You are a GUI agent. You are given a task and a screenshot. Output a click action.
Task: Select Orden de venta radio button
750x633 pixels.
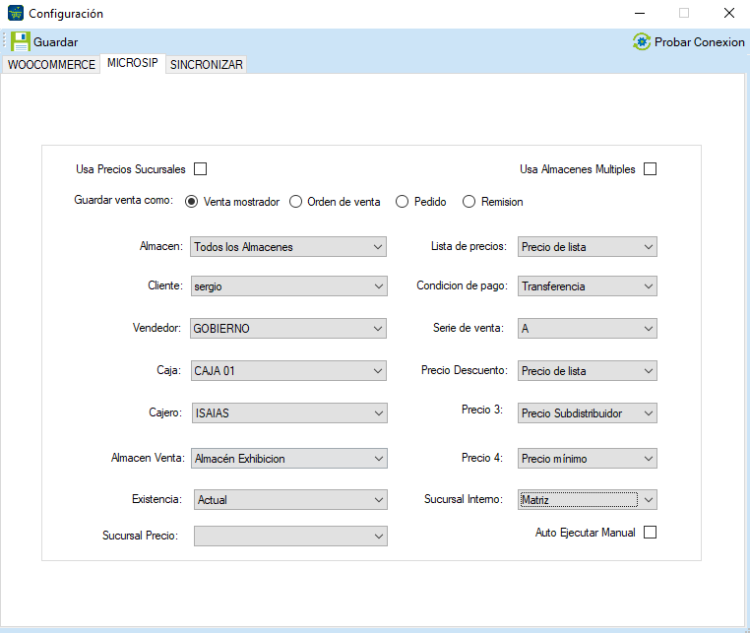click(295, 202)
